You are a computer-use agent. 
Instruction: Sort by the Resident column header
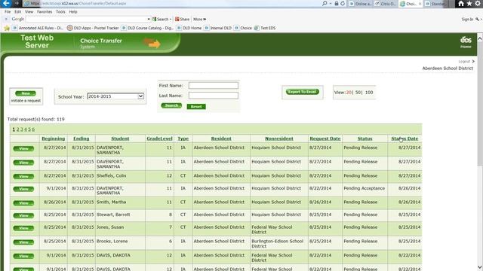pos(221,139)
